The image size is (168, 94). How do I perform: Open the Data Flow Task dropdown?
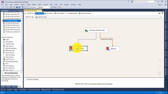tap(161, 17)
